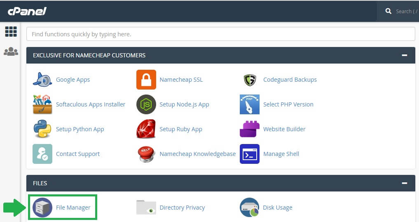This screenshot has height=222, width=419.
Task: Click the cPanel logo
Action: tap(27, 11)
